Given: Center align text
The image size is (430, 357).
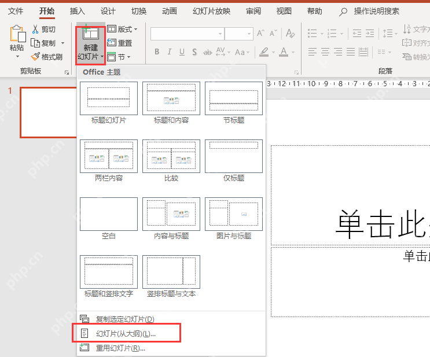Looking at the screenshot, I should point(325,52).
